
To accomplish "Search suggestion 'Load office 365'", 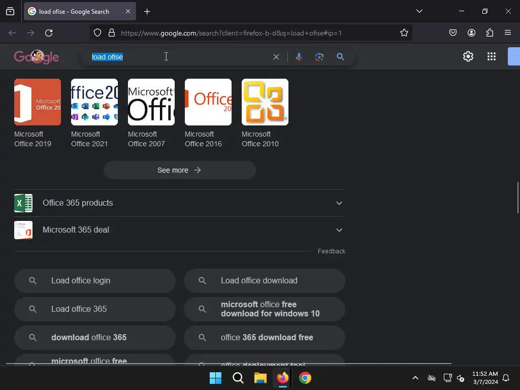I will 95,309.
